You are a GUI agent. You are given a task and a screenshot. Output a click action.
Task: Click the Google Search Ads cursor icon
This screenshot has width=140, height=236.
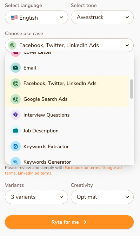point(15,99)
